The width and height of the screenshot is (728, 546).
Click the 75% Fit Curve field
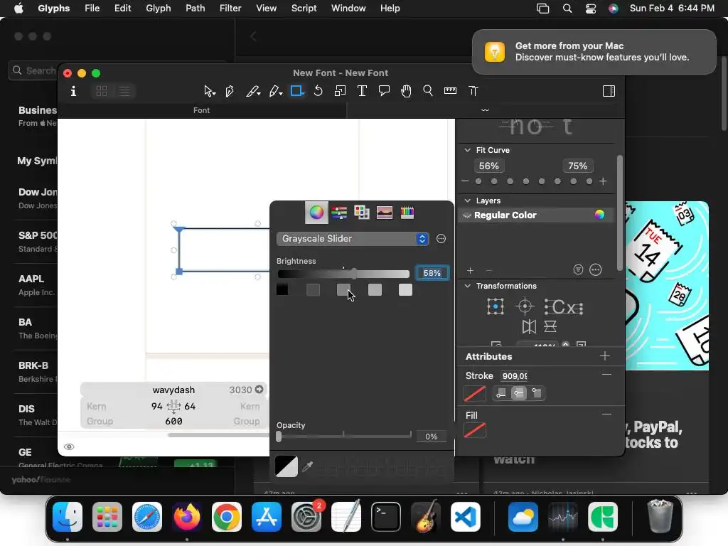click(577, 166)
